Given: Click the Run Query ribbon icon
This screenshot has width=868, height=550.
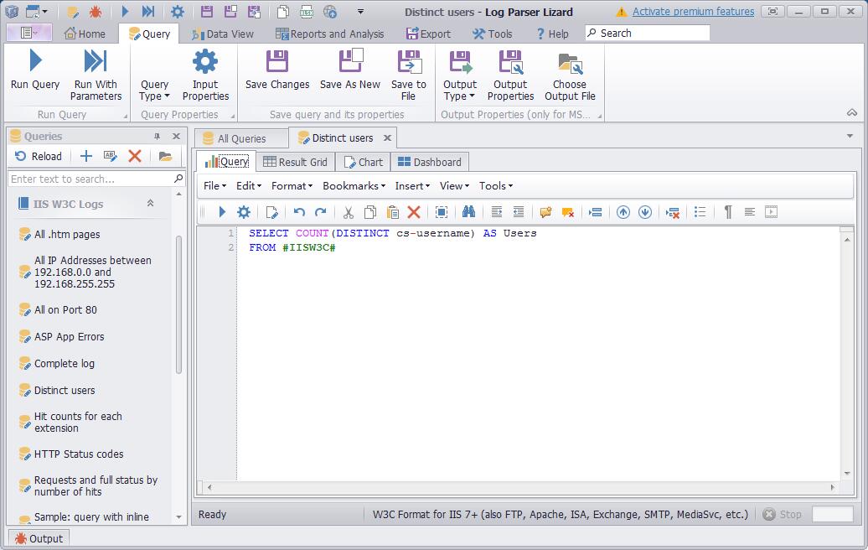Looking at the screenshot, I should click(35, 61).
